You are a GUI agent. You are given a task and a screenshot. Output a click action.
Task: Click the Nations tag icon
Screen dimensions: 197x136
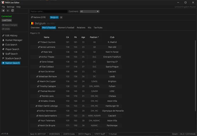[32, 17]
